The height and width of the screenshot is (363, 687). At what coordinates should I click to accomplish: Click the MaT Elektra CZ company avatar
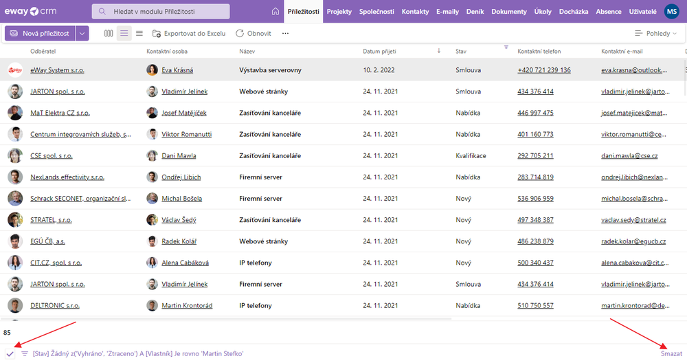(15, 113)
